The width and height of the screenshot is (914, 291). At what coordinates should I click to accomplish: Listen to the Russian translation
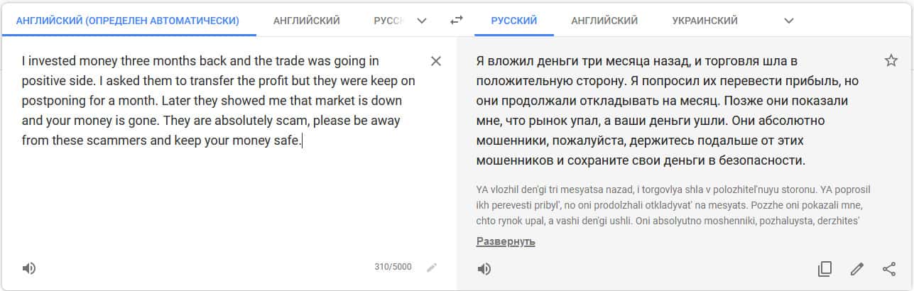pos(484,269)
